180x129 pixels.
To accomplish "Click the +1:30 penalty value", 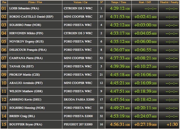I will [x=172, y=124].
